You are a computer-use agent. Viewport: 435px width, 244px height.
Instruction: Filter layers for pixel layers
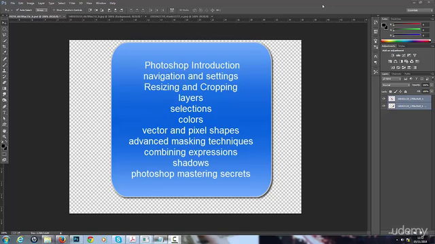tap(406, 79)
